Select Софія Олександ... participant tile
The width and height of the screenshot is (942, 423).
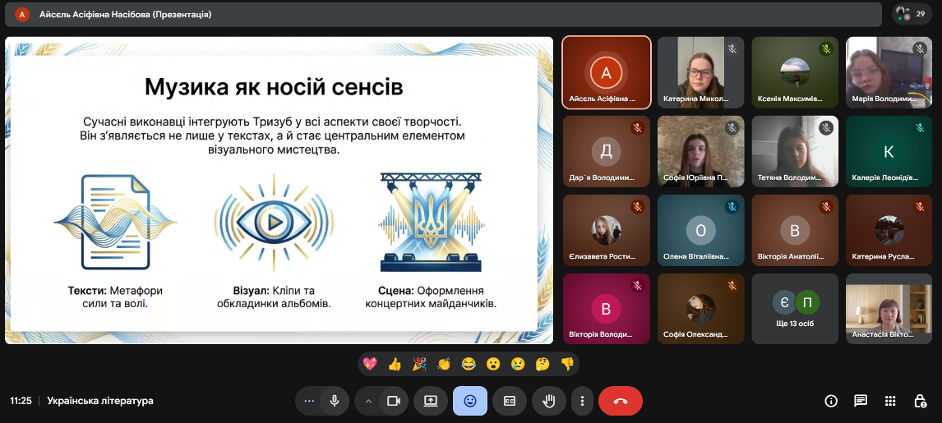(700, 308)
